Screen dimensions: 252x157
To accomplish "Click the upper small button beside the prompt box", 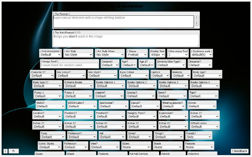I will [197, 17].
